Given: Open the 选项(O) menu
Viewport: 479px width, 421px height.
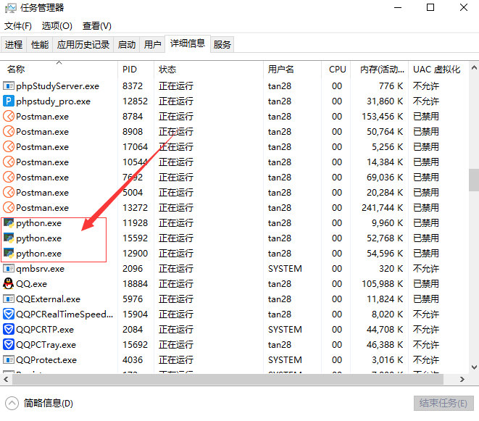Looking at the screenshot, I should click(57, 26).
